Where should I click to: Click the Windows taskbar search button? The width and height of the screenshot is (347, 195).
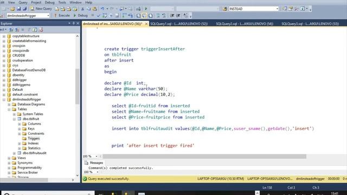[x=7, y=194]
